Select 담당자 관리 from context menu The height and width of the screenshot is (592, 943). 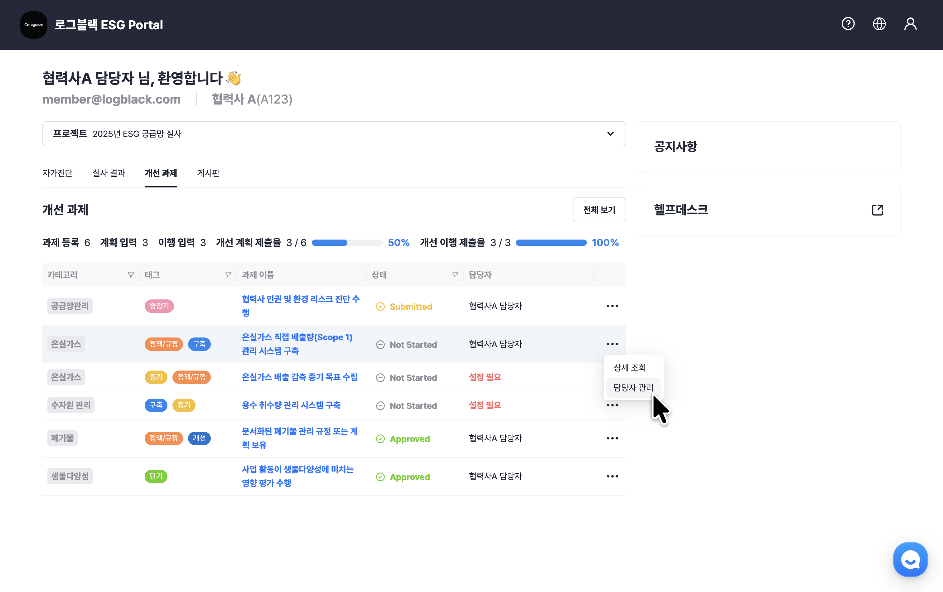pos(633,387)
